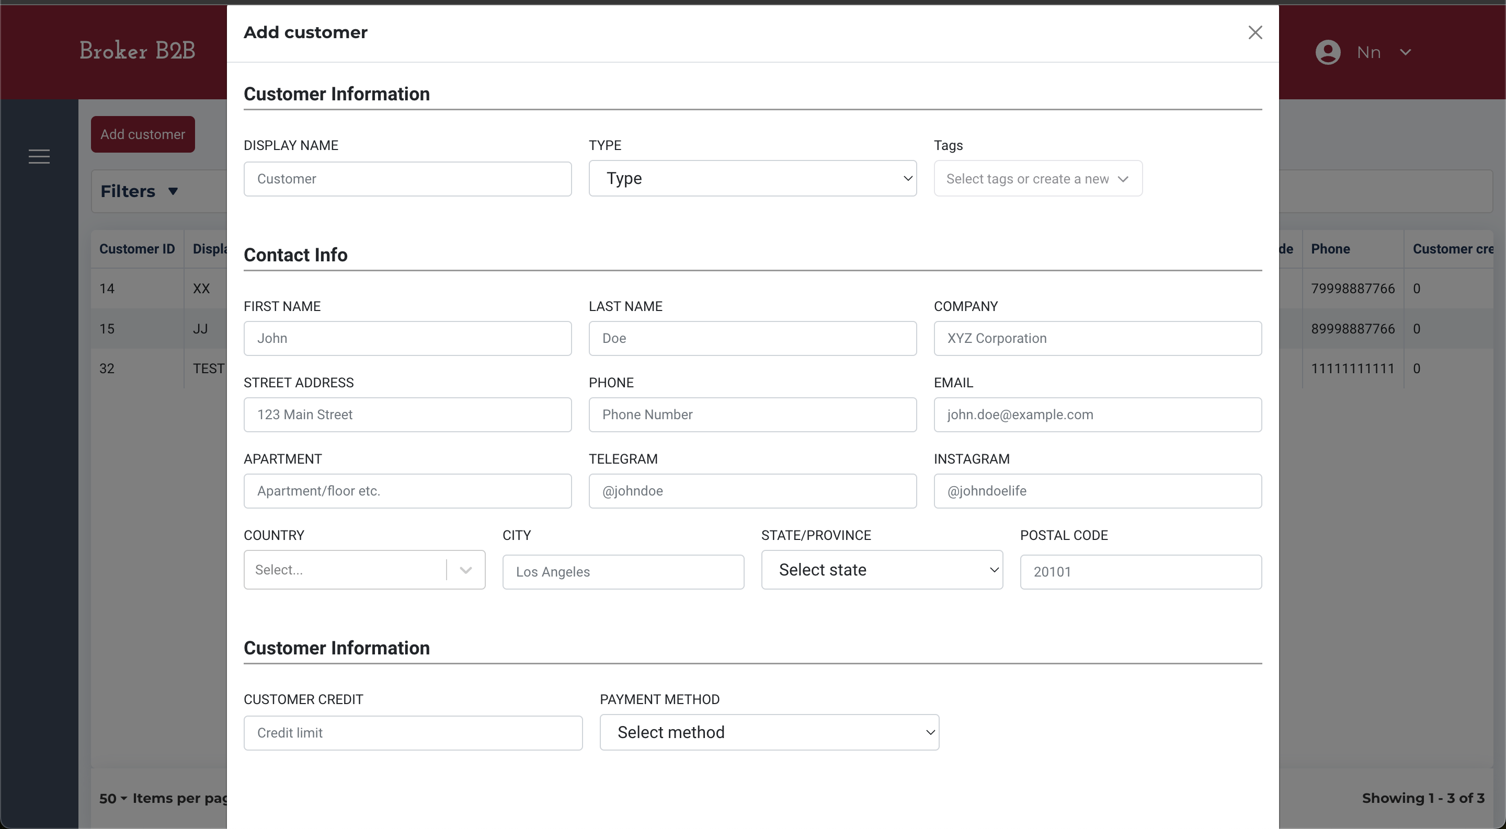Click the Broker B2B logo link
The height and width of the screenshot is (829, 1506).
point(138,51)
